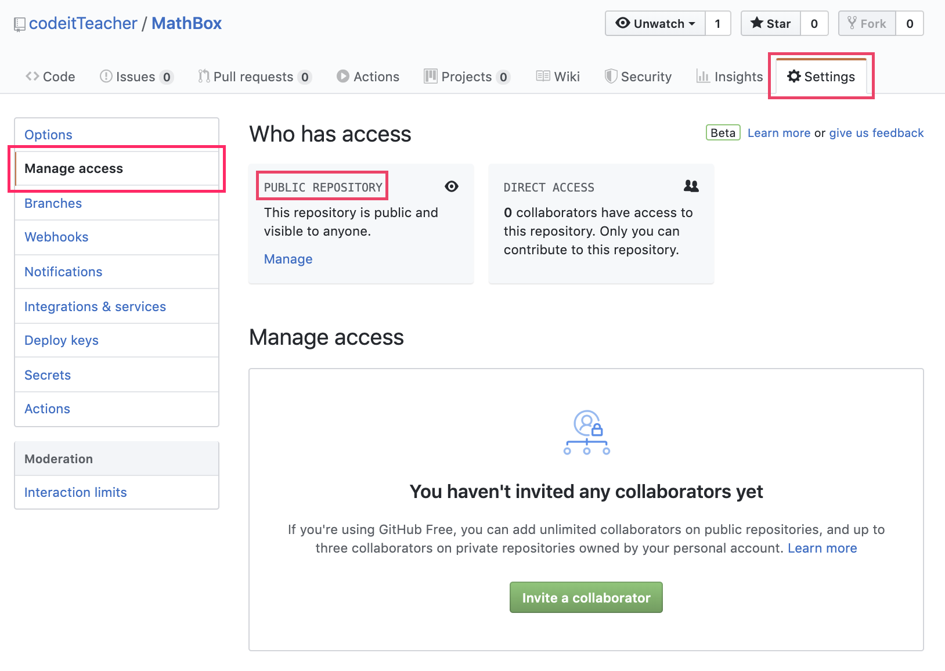
Task: Click the bar graph icon on Insights
Action: [x=703, y=76]
